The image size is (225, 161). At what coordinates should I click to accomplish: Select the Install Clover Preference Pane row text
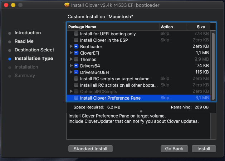click(x=110, y=98)
